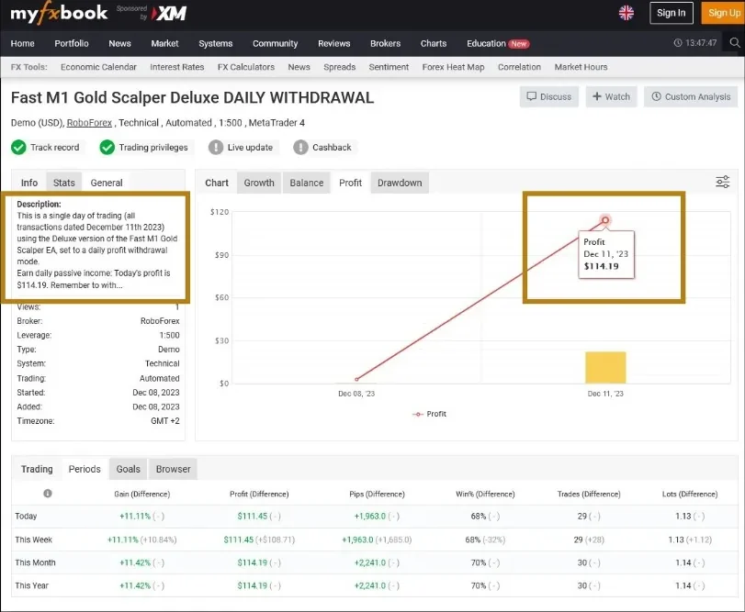Open Interest Rates tool
The width and height of the screenshot is (745, 612).
(x=177, y=67)
